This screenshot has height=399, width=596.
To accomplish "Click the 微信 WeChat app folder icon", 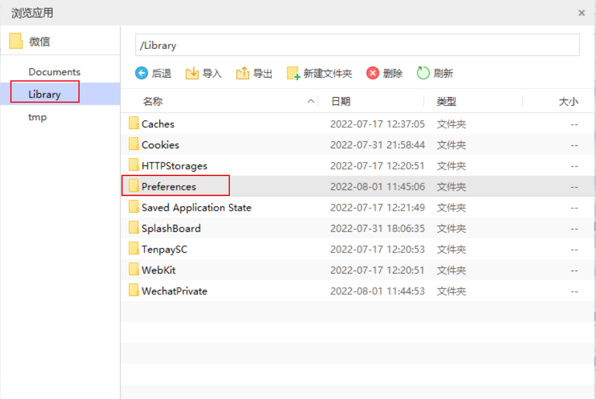I will point(15,40).
